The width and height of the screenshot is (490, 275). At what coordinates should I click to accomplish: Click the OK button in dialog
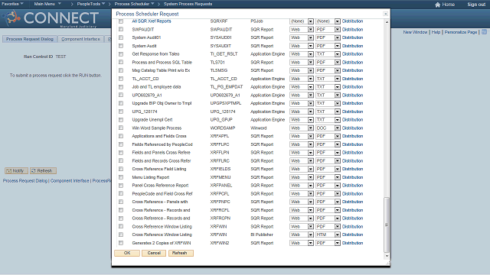(x=127, y=253)
